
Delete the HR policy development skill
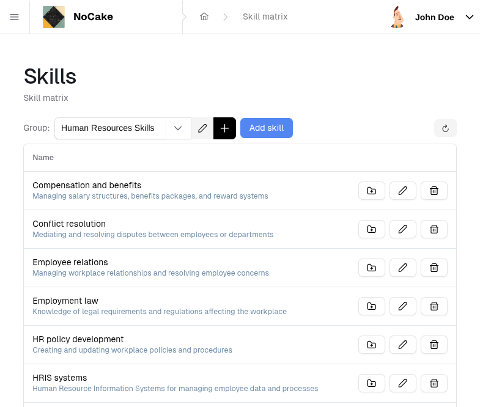click(434, 345)
